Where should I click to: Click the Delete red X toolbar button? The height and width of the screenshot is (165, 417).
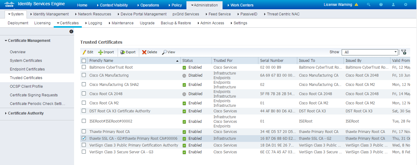point(150,52)
